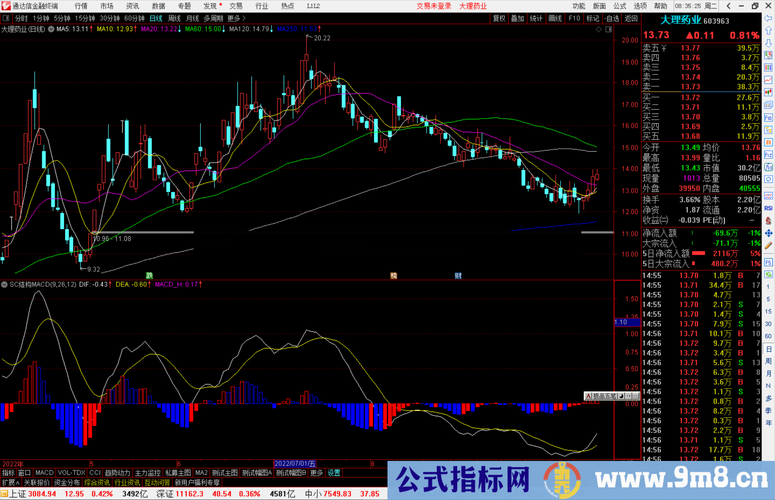
Task: Open the 多 multi-period option in sidebar
Action: coord(768,398)
